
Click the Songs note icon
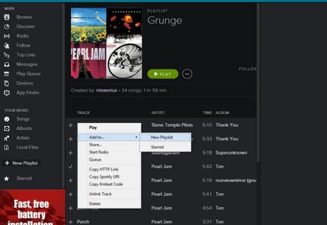7,119
